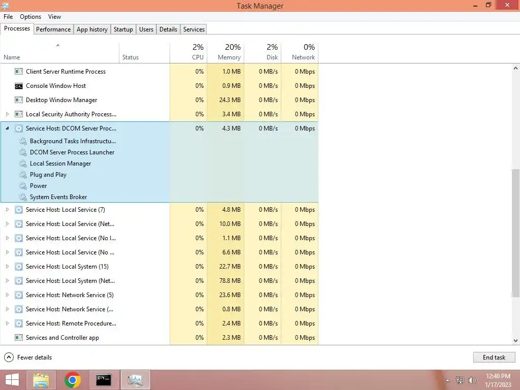Switch to the Startup tab

tap(123, 29)
